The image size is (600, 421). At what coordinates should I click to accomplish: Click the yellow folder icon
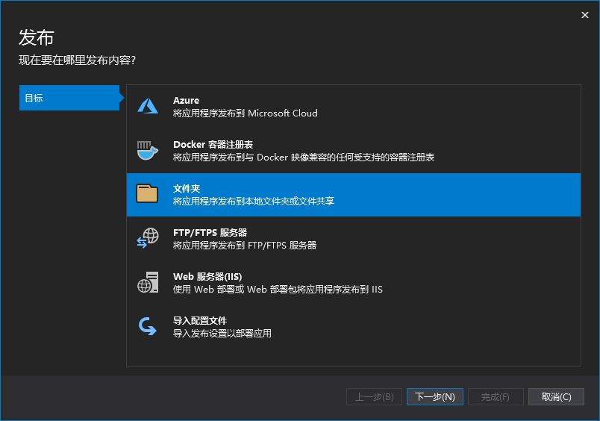coord(147,193)
